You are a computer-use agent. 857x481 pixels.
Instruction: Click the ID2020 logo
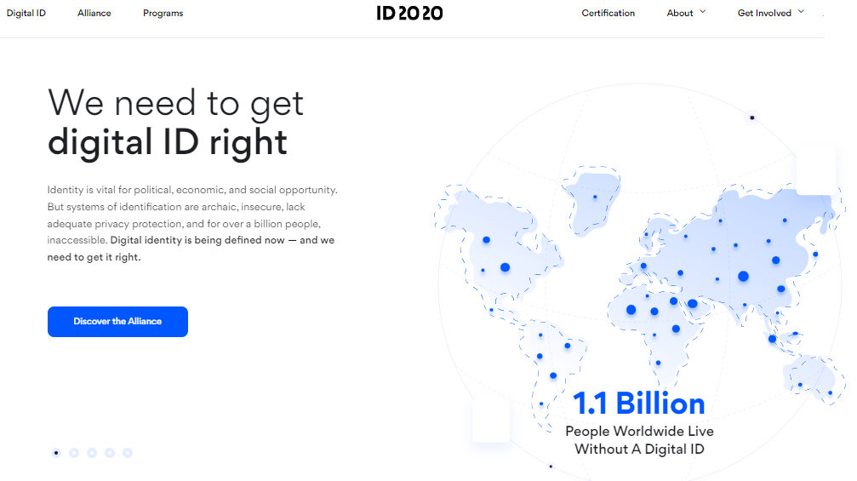(409, 13)
